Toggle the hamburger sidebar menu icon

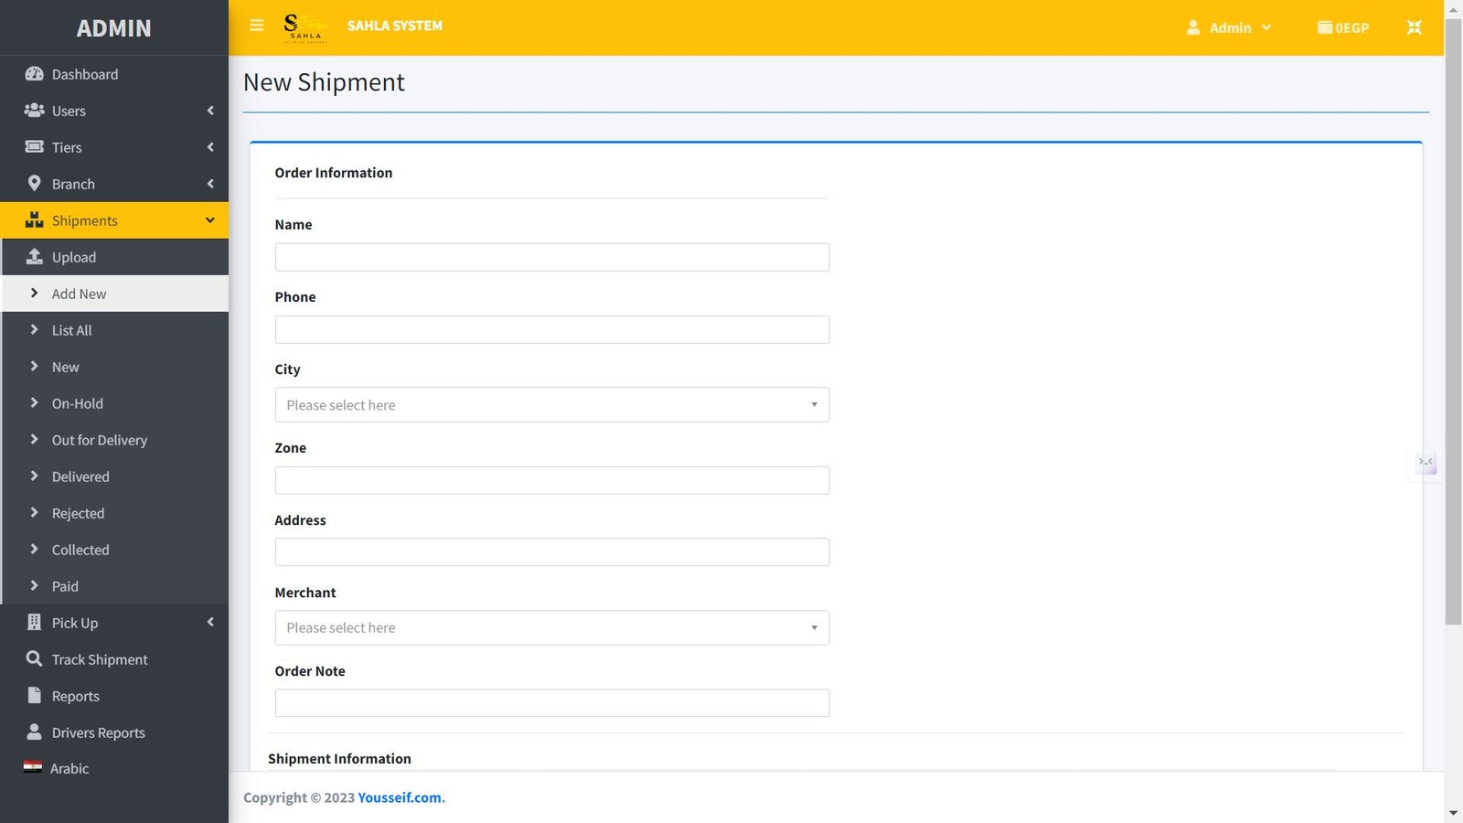(257, 26)
